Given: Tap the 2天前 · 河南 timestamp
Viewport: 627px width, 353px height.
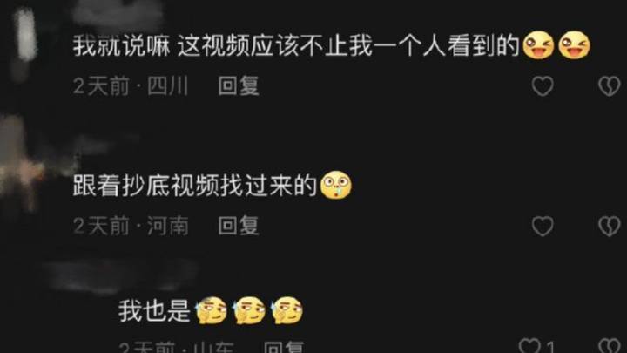Looking at the screenshot, I should click(131, 226).
